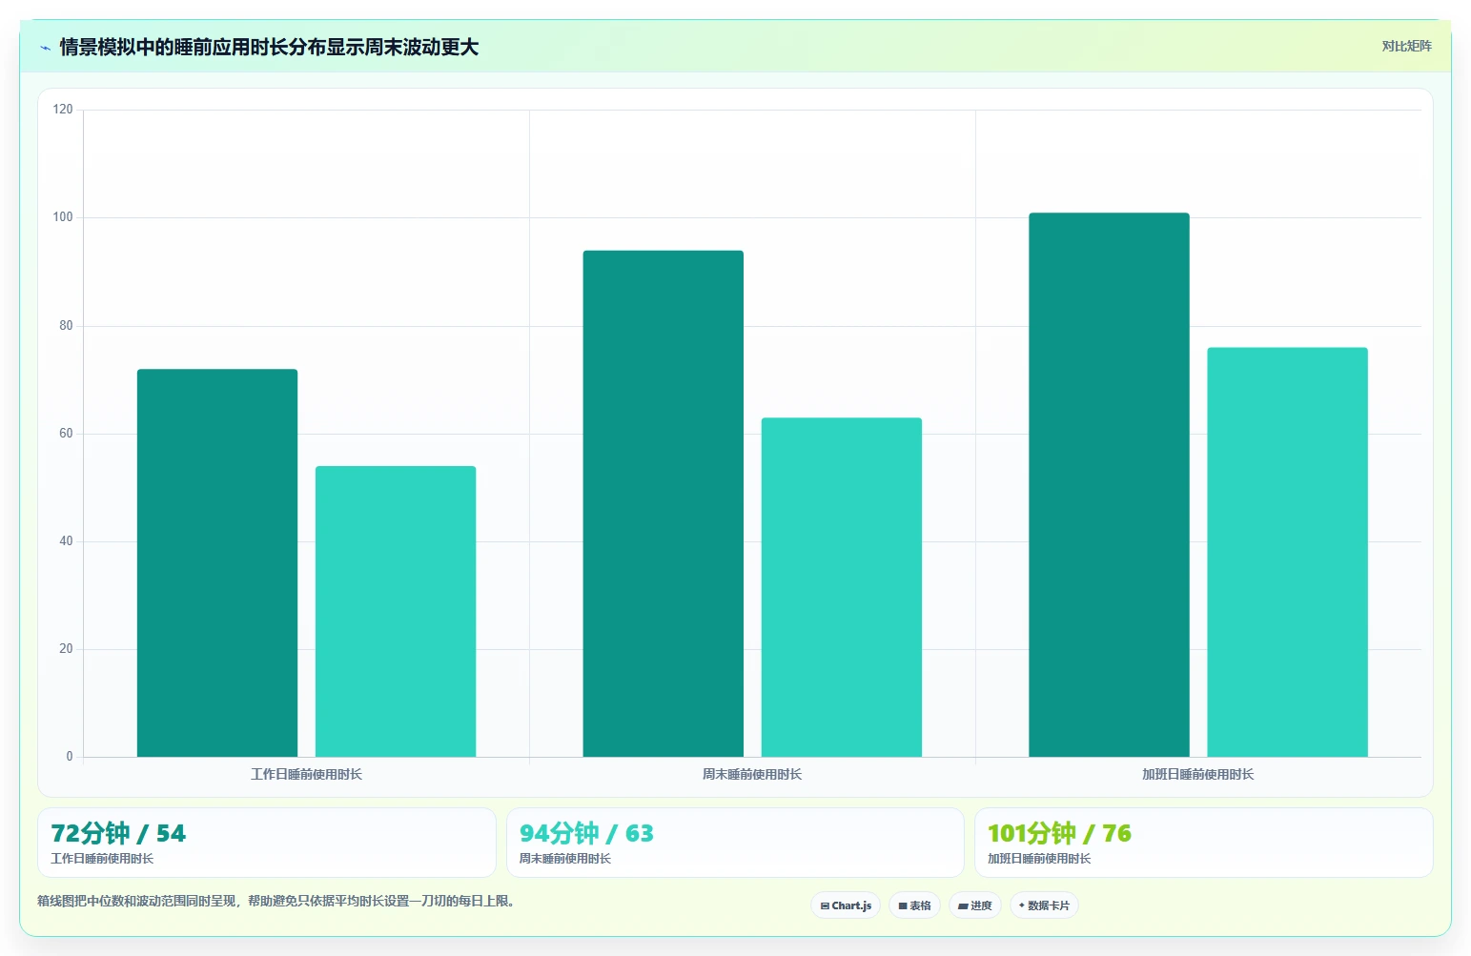Image resolution: width=1471 pixels, height=956 pixels.
Task: Click the light teal bar for 加班日睡前使用时长
Action: (1287, 552)
